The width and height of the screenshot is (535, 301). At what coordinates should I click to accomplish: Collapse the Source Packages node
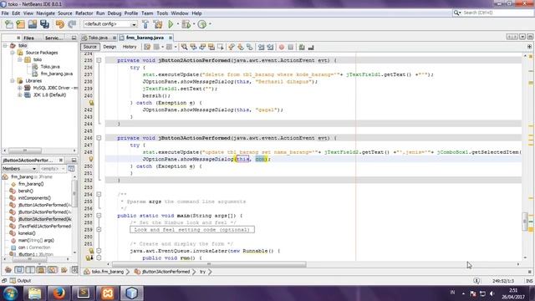click(x=13, y=53)
